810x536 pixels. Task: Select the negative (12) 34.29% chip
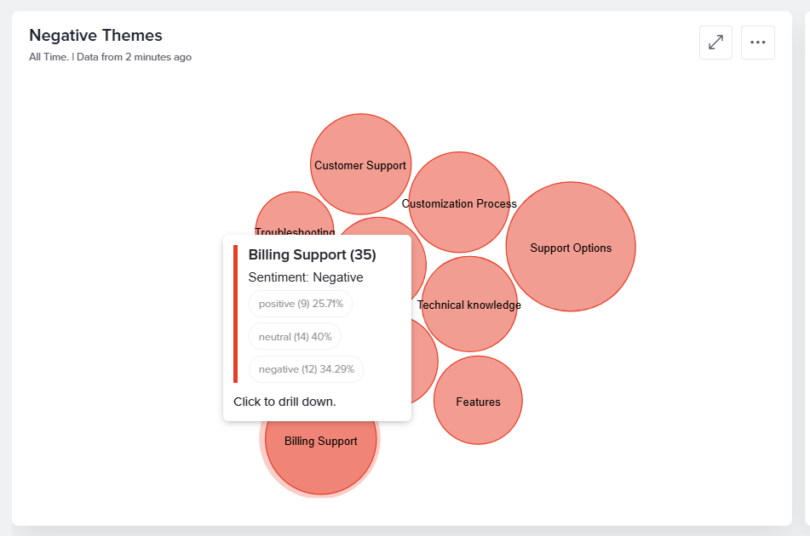tap(307, 369)
